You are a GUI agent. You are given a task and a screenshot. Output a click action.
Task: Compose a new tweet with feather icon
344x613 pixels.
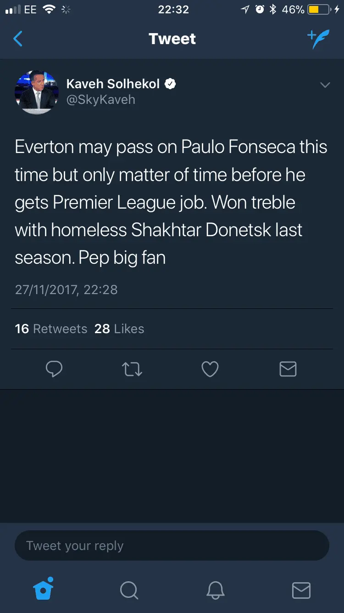click(318, 40)
